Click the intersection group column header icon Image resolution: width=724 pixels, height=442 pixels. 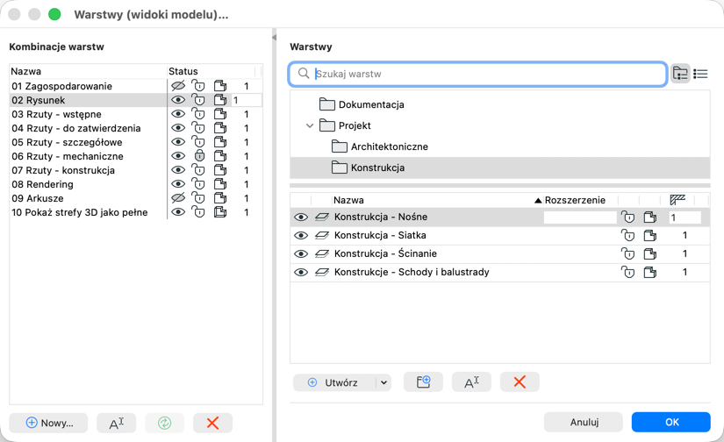pos(677,200)
